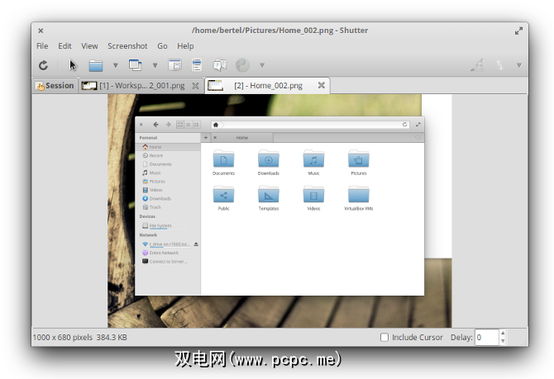Screen dimensions: 554x379
Task: Open the far-right toolbar overflow arrow
Action: click(x=519, y=65)
